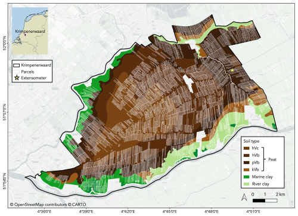Click the 51°54'0"N latitude label
Viewport: 298px width, 216px height.
[4, 181]
